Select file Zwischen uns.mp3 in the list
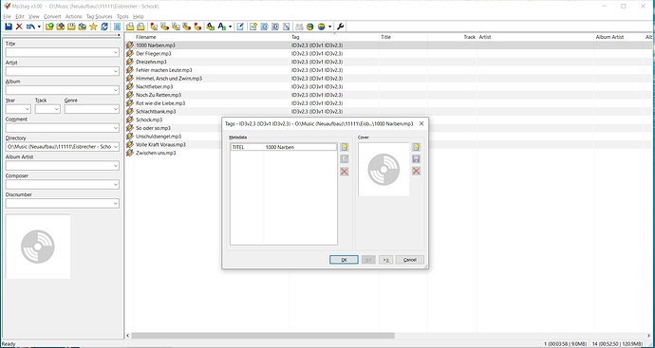 (x=156, y=153)
